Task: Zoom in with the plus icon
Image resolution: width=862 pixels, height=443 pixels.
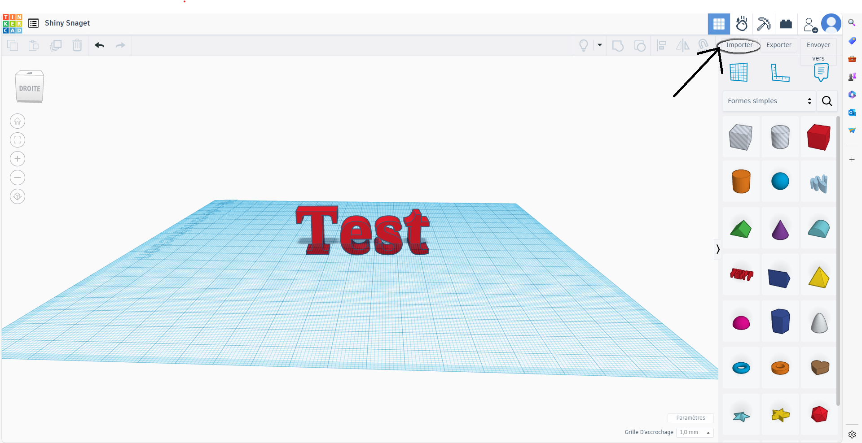Action: 18,159
